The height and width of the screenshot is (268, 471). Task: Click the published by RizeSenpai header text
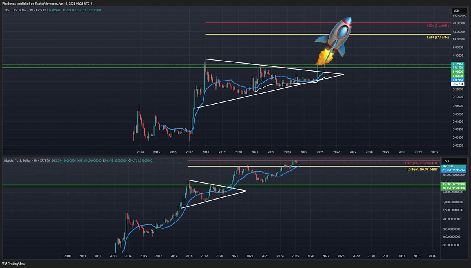[46, 3]
